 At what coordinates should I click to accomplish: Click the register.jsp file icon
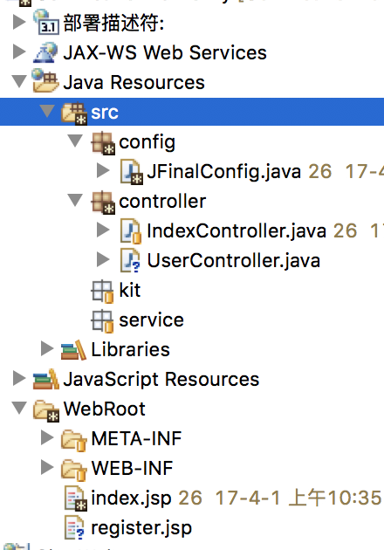pyautogui.click(x=75, y=527)
